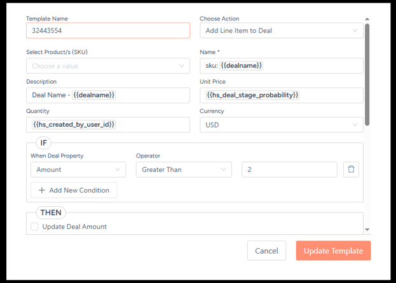
Task: Click the trash icon to delete condition
Action: (351, 169)
